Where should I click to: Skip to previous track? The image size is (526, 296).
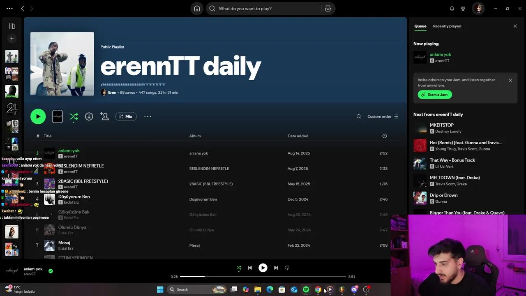click(x=250, y=268)
